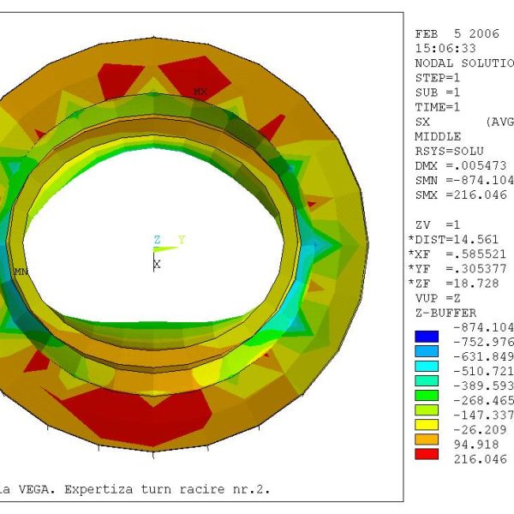Click the -874.104 legend minimum value

pos(481,327)
